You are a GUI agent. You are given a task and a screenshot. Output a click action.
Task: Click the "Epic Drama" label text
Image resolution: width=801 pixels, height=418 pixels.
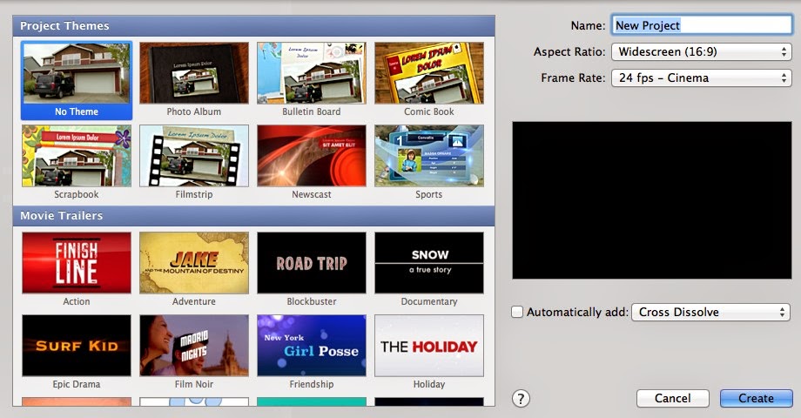[x=77, y=384]
